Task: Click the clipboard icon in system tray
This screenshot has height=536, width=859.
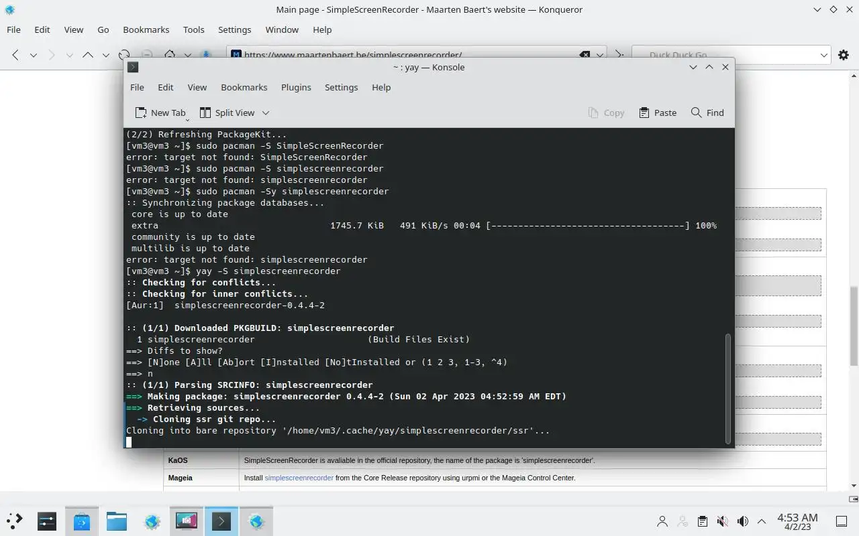Action: (x=702, y=521)
